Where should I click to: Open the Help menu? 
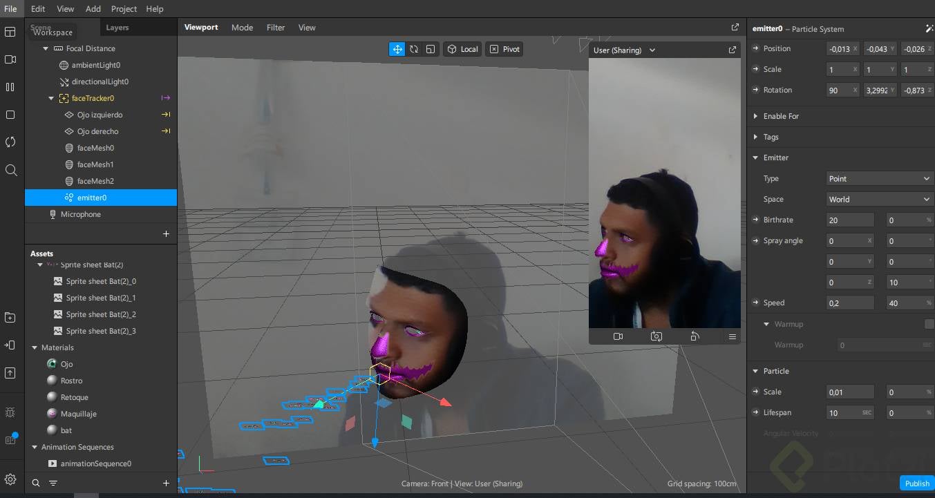coord(155,9)
